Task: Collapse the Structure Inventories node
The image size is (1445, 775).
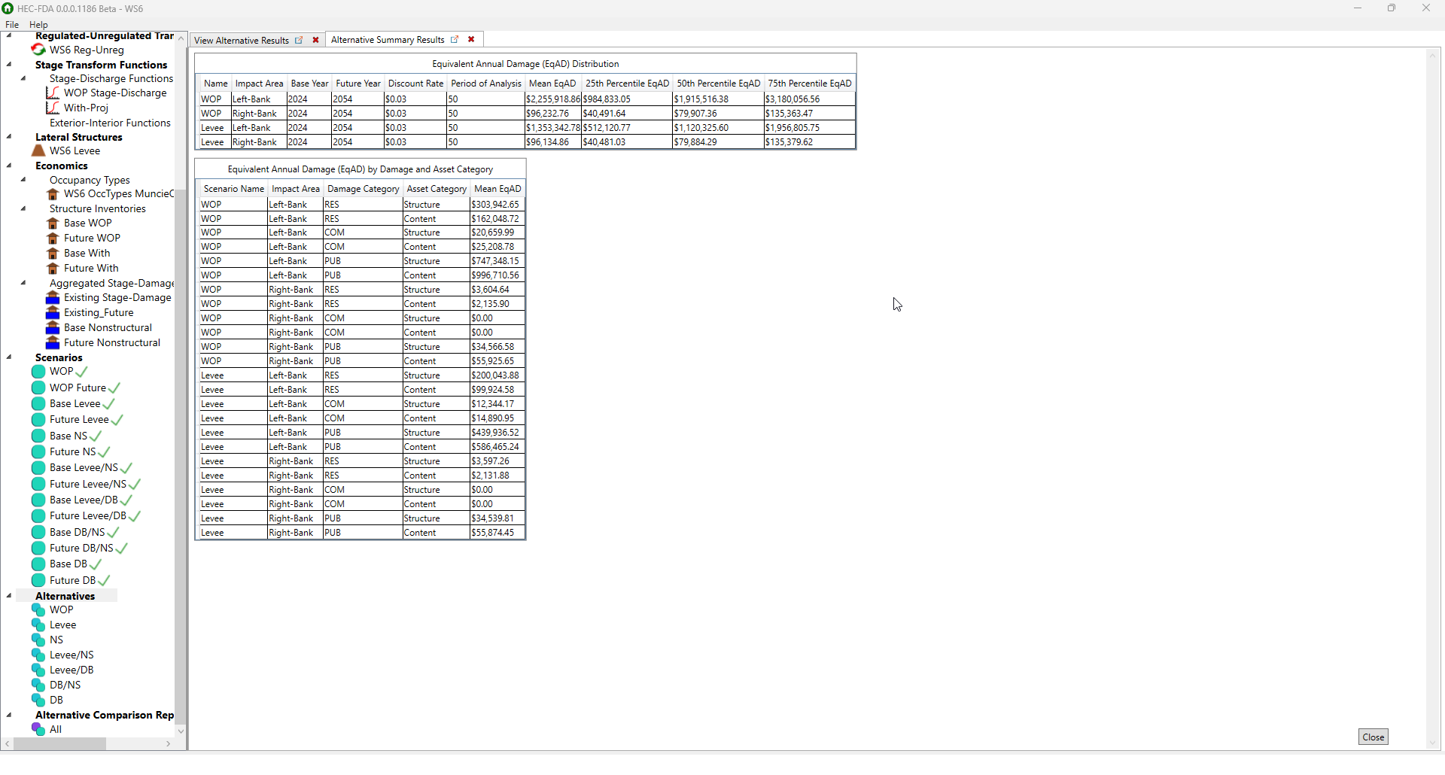Action: (x=23, y=208)
